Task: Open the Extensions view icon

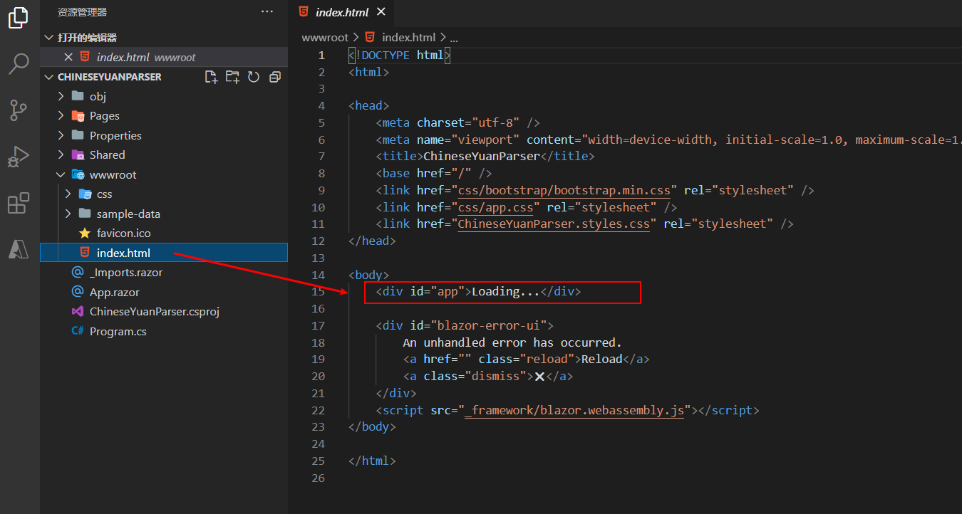Action: pyautogui.click(x=19, y=203)
